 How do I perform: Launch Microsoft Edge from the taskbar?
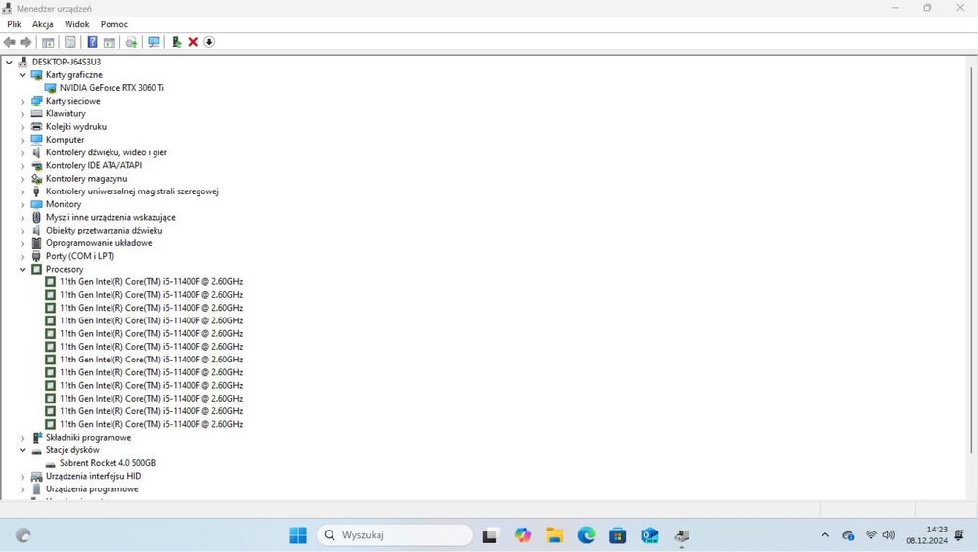pos(586,535)
